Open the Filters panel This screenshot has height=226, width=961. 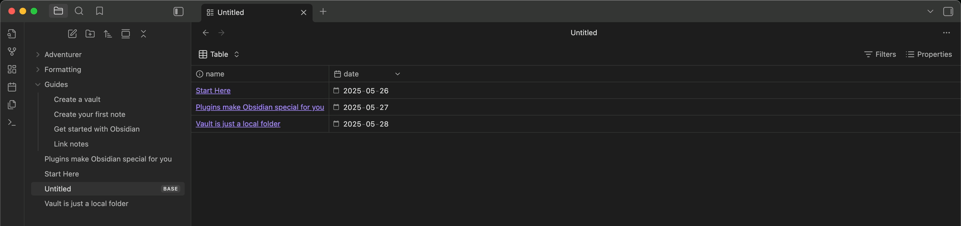point(880,54)
